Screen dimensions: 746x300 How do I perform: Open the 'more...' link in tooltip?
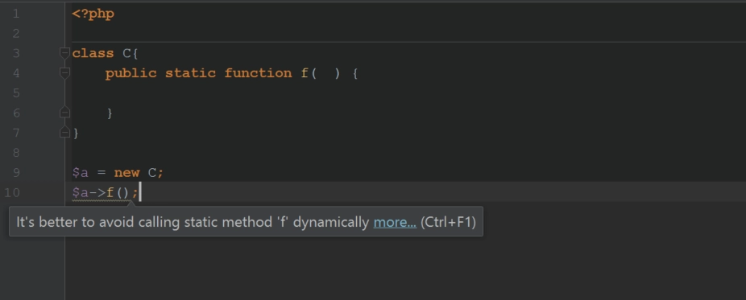click(395, 222)
